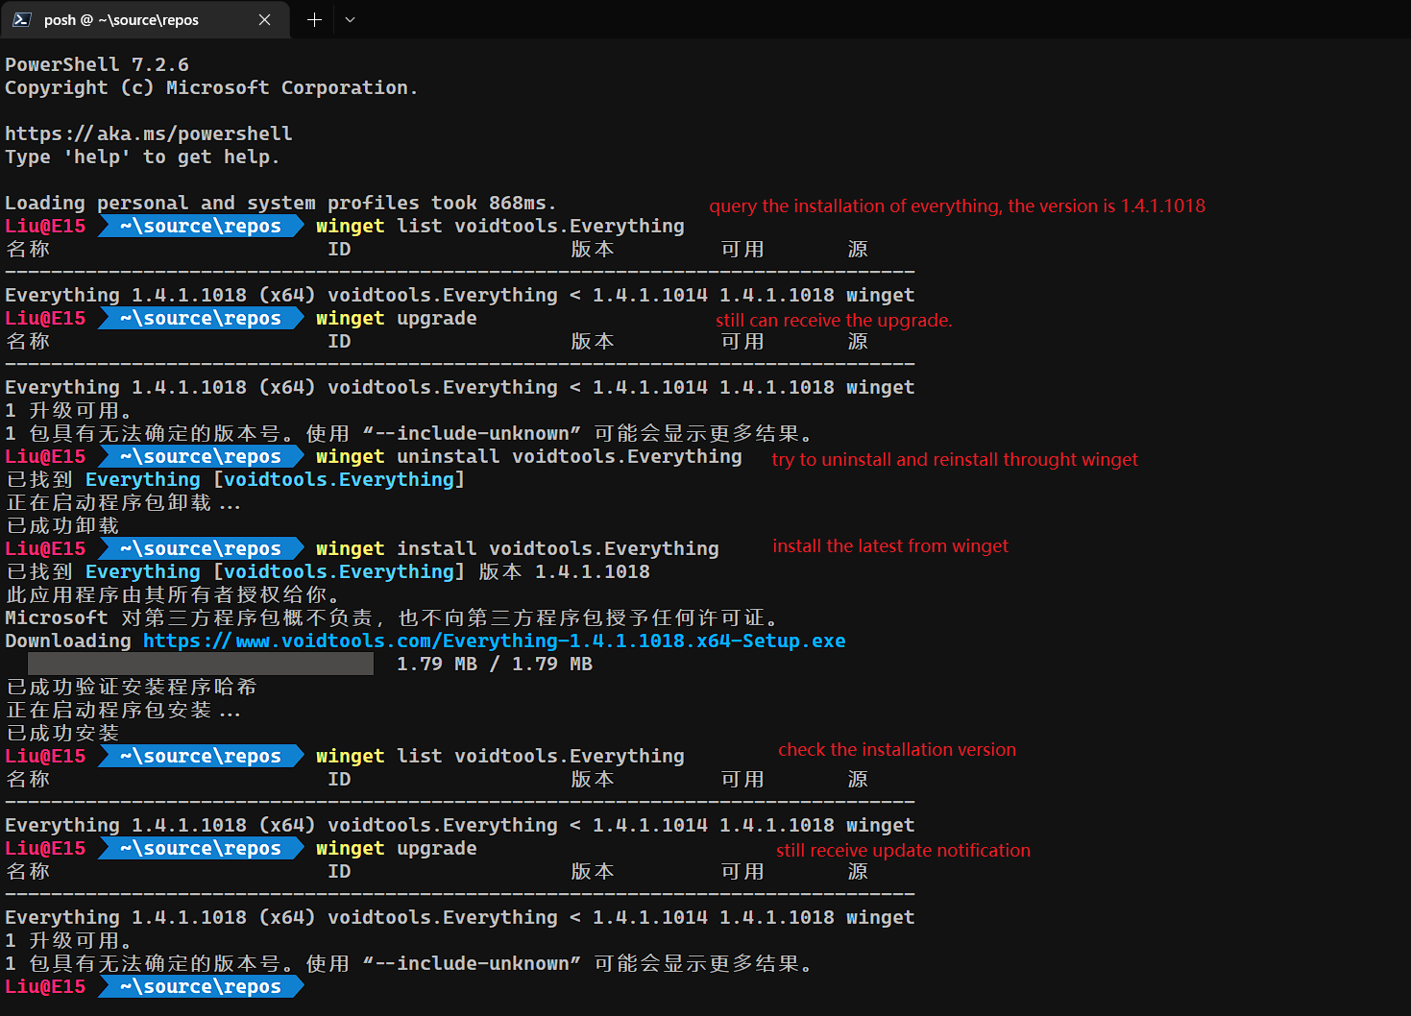Click the empty final prompt line
This screenshot has height=1016, width=1411.
pos(154,986)
